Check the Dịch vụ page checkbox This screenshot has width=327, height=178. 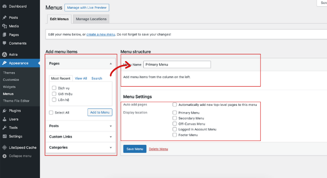(x=54, y=88)
